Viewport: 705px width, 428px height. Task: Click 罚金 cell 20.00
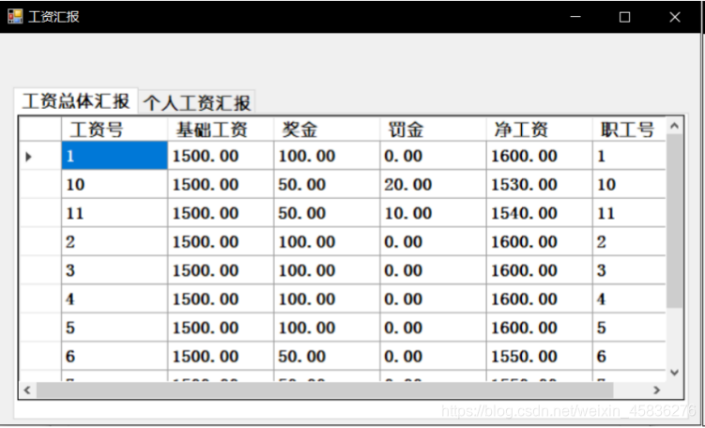click(x=433, y=184)
